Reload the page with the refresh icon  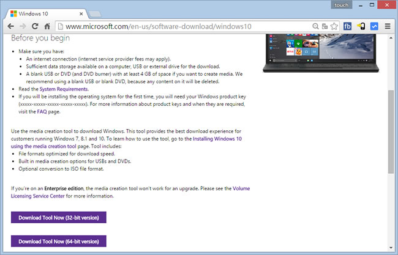click(x=35, y=26)
